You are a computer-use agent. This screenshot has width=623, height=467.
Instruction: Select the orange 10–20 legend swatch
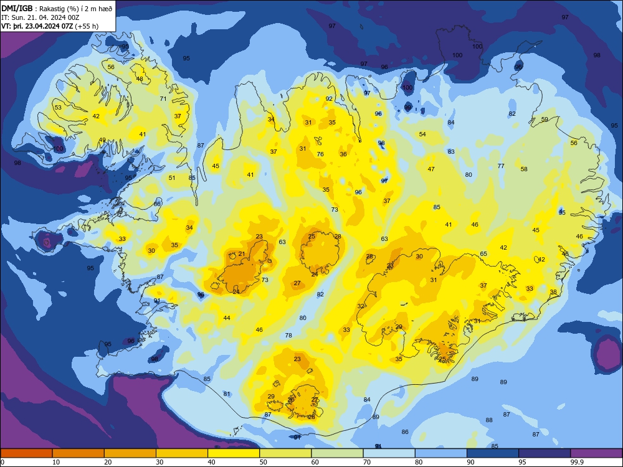[78, 453]
